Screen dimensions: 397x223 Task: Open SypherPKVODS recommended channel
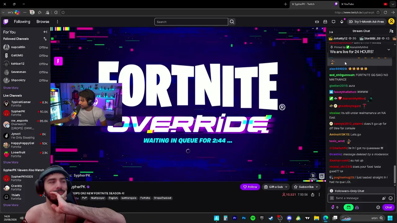coord(25,178)
